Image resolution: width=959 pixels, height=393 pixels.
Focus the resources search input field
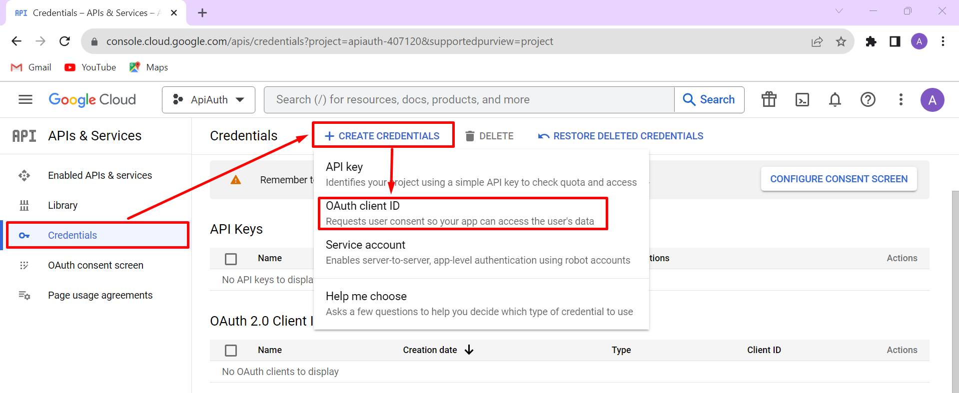pyautogui.click(x=469, y=100)
